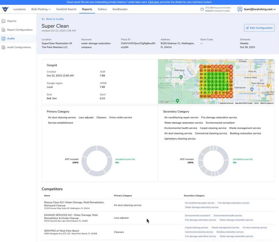Click the keyword water damage restoration company
This screenshot has width=279, height=242.
pyautogui.click(x=96, y=45)
